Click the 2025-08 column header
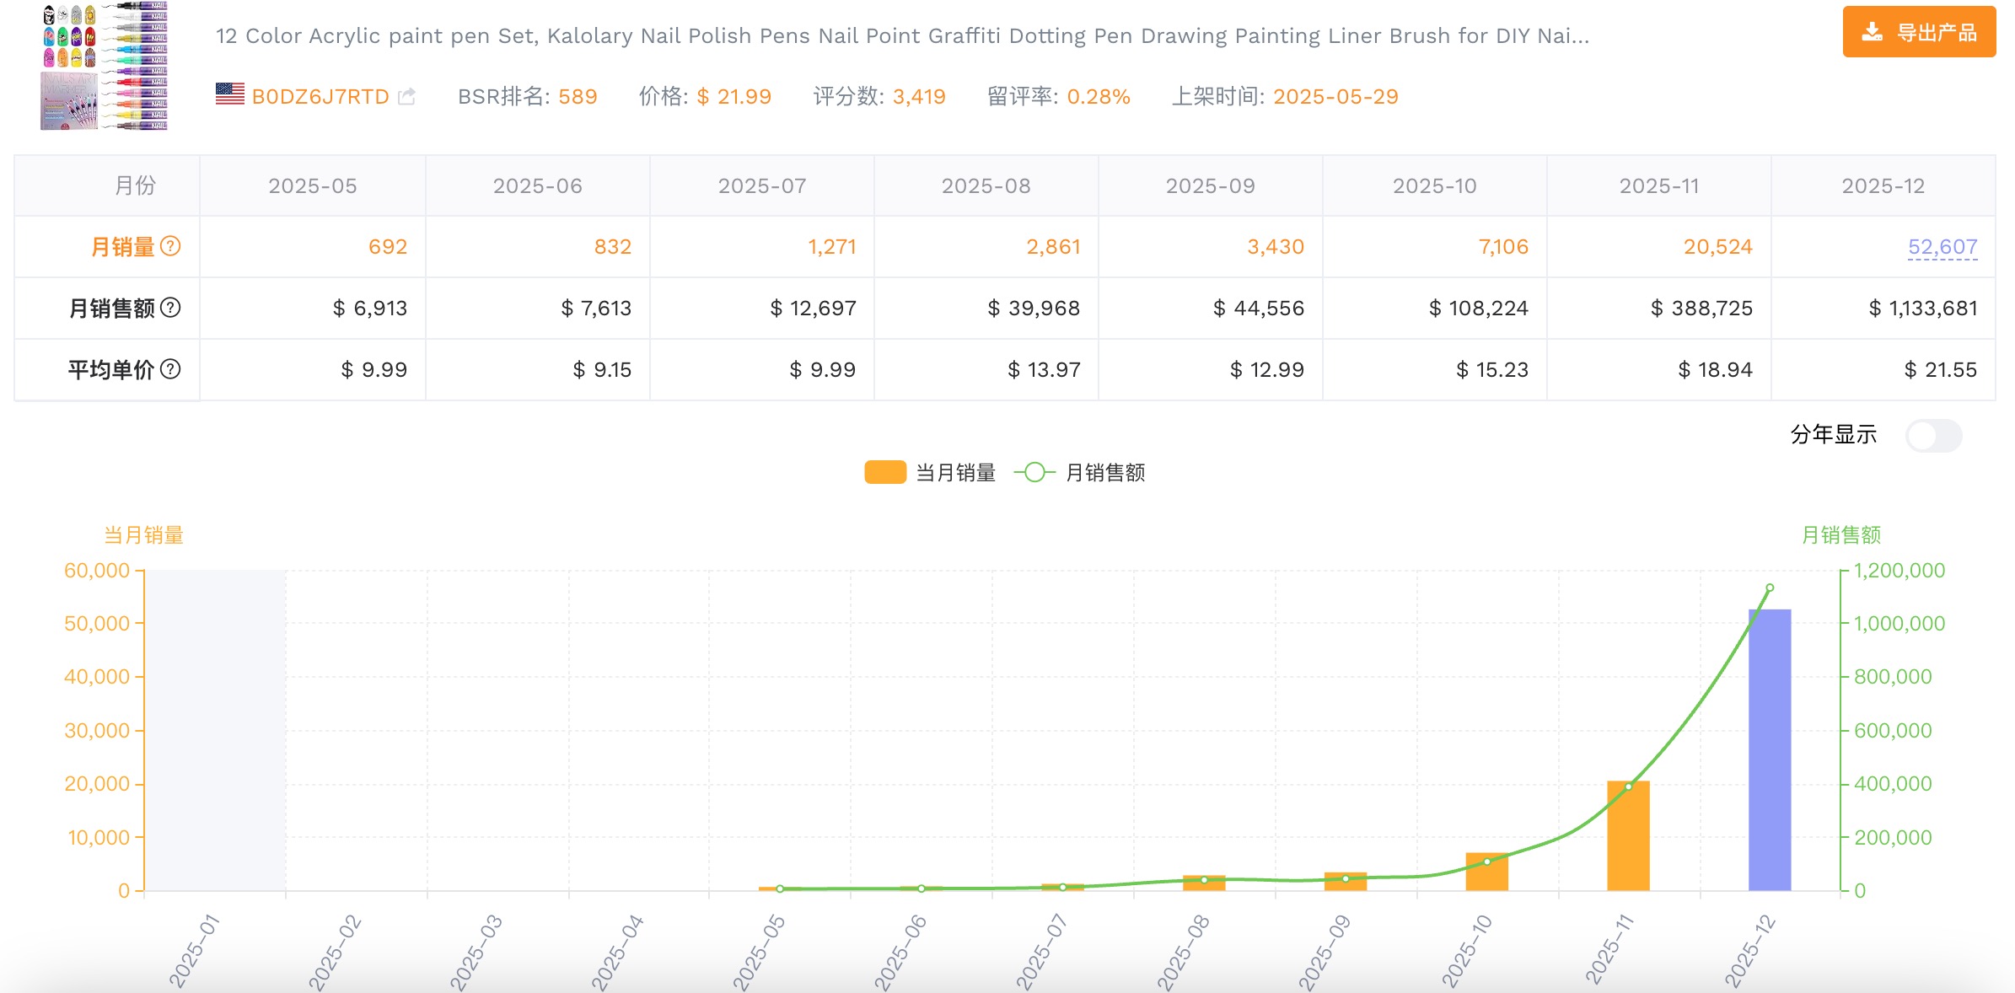2015x993 pixels. (x=986, y=185)
